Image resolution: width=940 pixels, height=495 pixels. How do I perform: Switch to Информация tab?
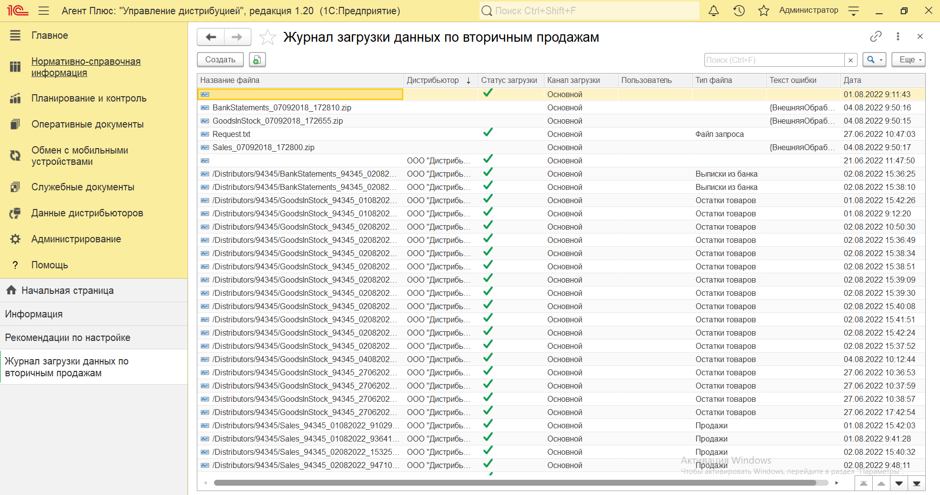pyautogui.click(x=94, y=314)
